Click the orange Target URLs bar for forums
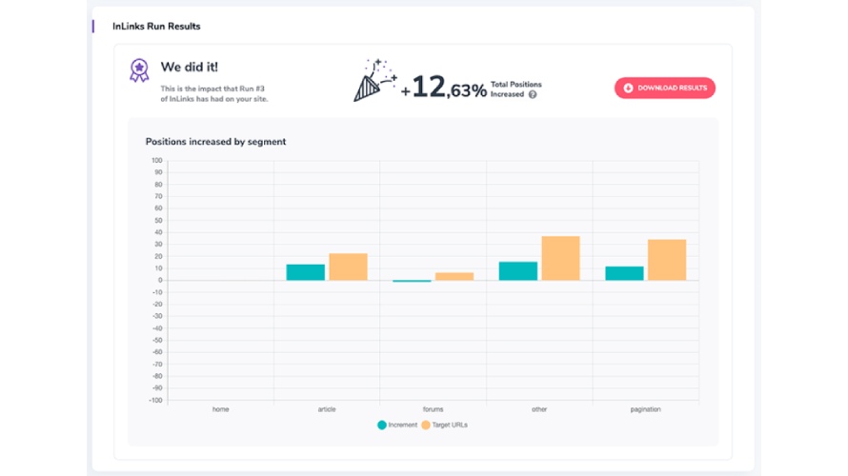 tap(454, 277)
